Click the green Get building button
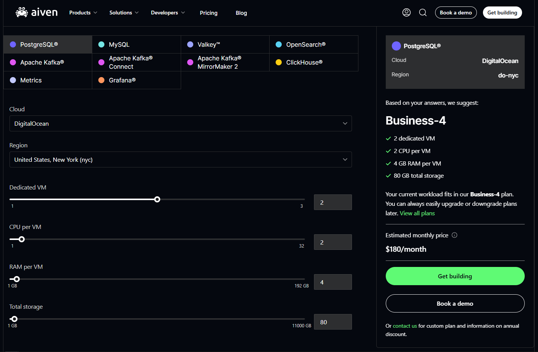 [x=455, y=276]
